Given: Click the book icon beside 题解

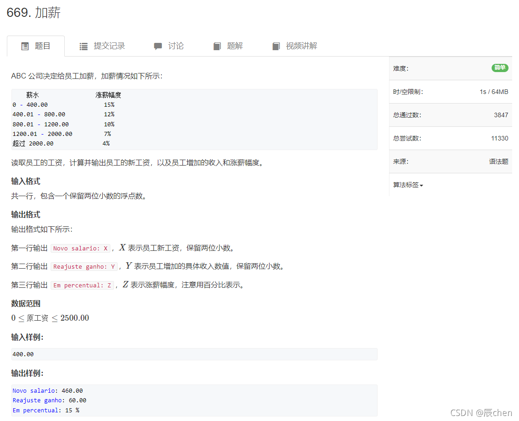Looking at the screenshot, I should tap(217, 46).
